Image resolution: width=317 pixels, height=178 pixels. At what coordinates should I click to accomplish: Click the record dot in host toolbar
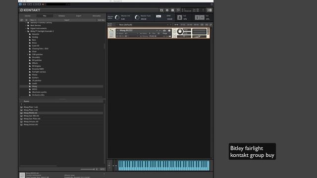pos(43,4)
